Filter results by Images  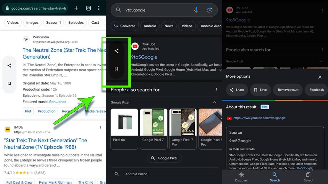click(32, 23)
